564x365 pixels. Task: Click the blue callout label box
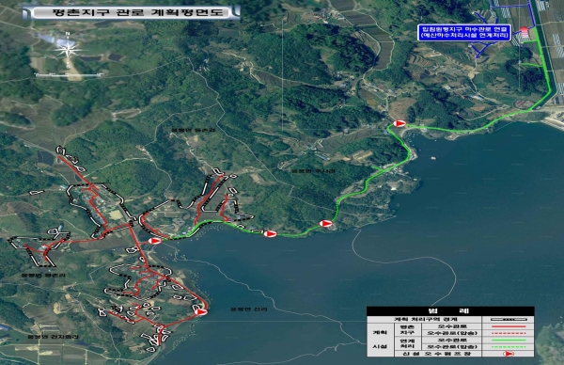(464, 32)
